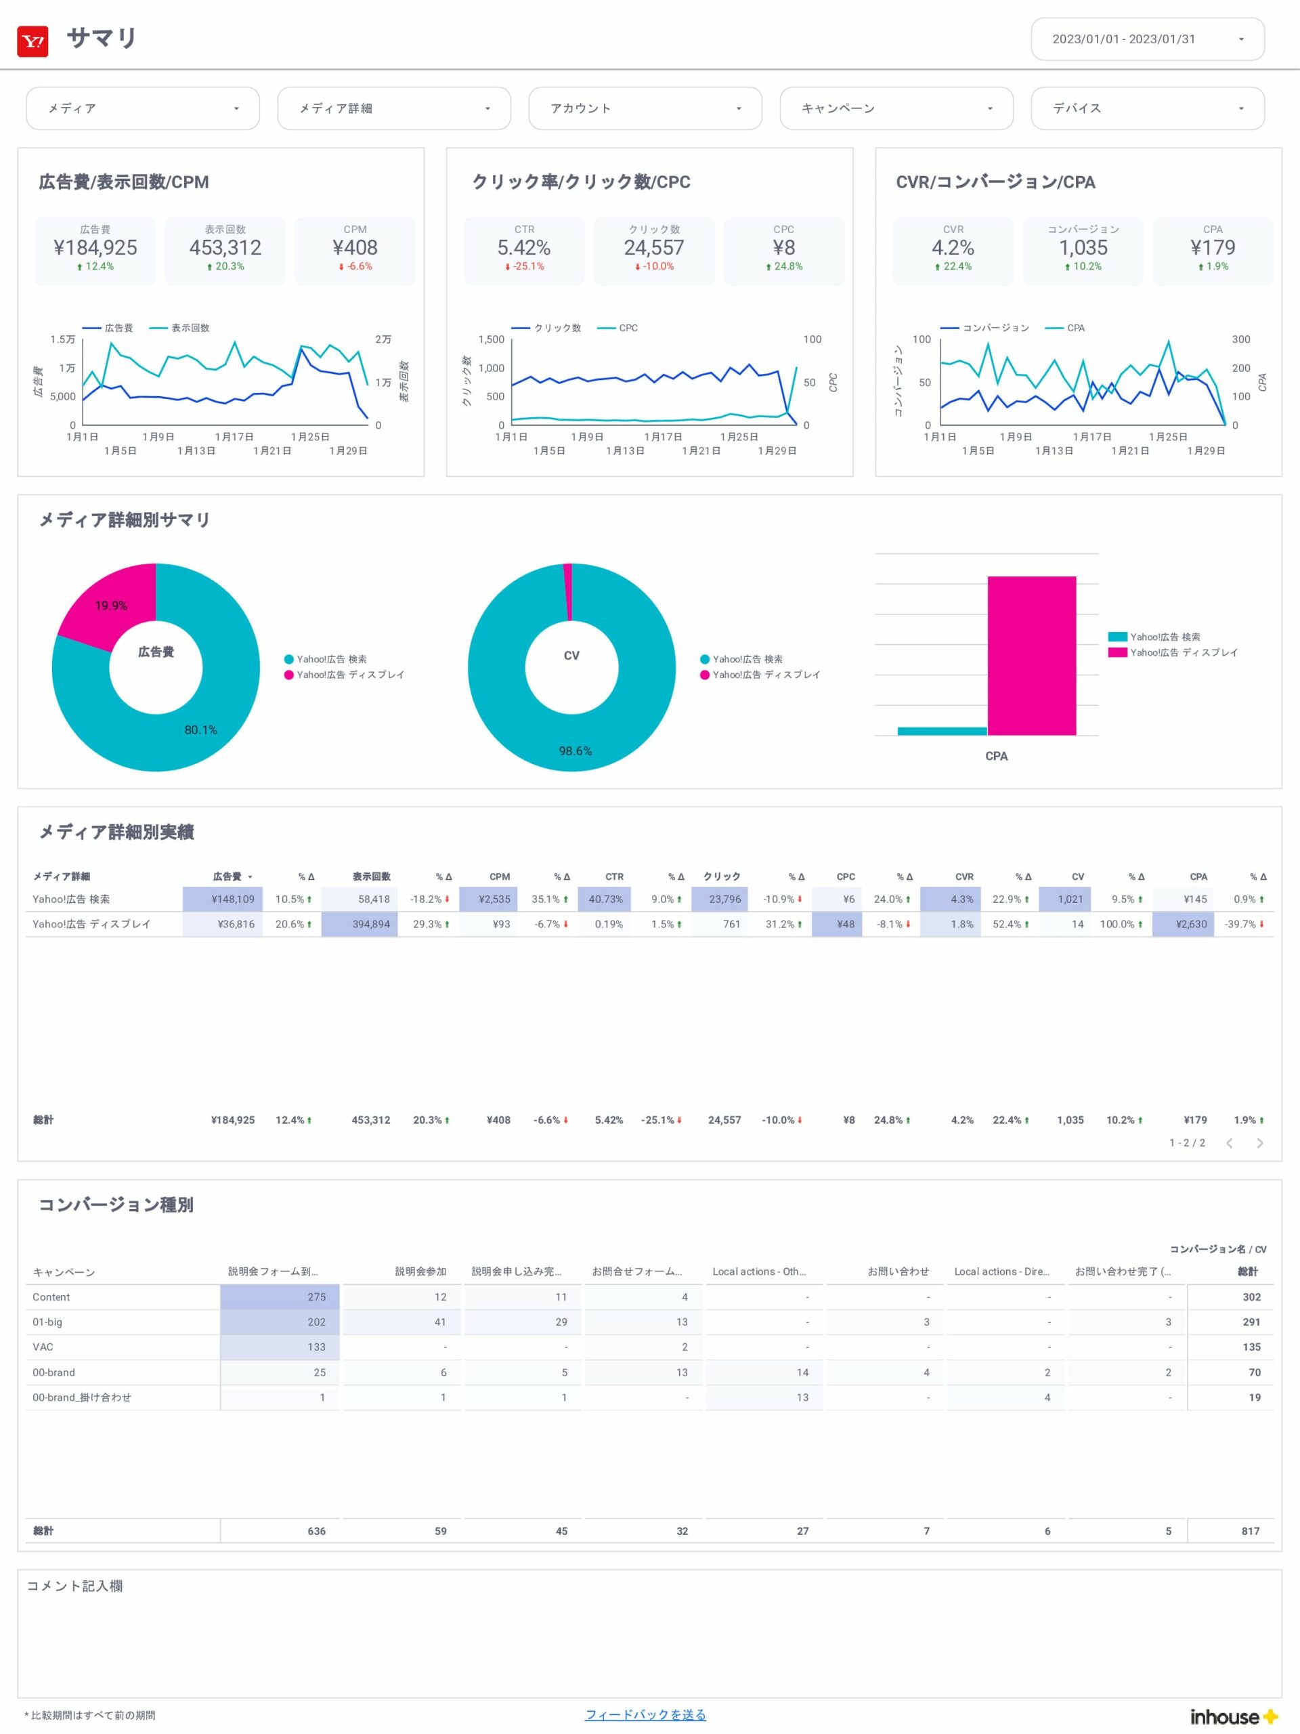Expand the キャンペーン filter dropdown
The height and width of the screenshot is (1734, 1300).
tap(896, 108)
